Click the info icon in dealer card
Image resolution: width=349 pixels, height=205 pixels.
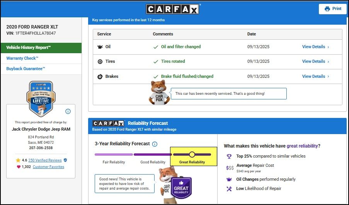(x=68, y=111)
